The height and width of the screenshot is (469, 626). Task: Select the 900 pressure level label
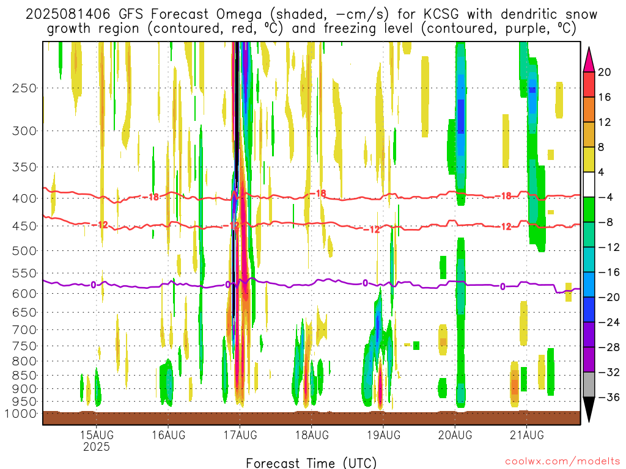point(24,389)
